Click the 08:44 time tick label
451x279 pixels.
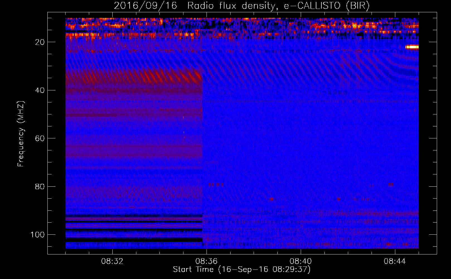coord(395,261)
